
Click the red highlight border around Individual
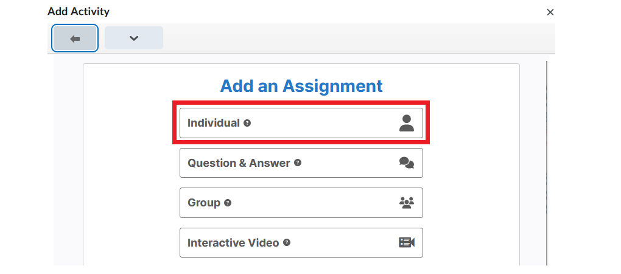click(301, 102)
